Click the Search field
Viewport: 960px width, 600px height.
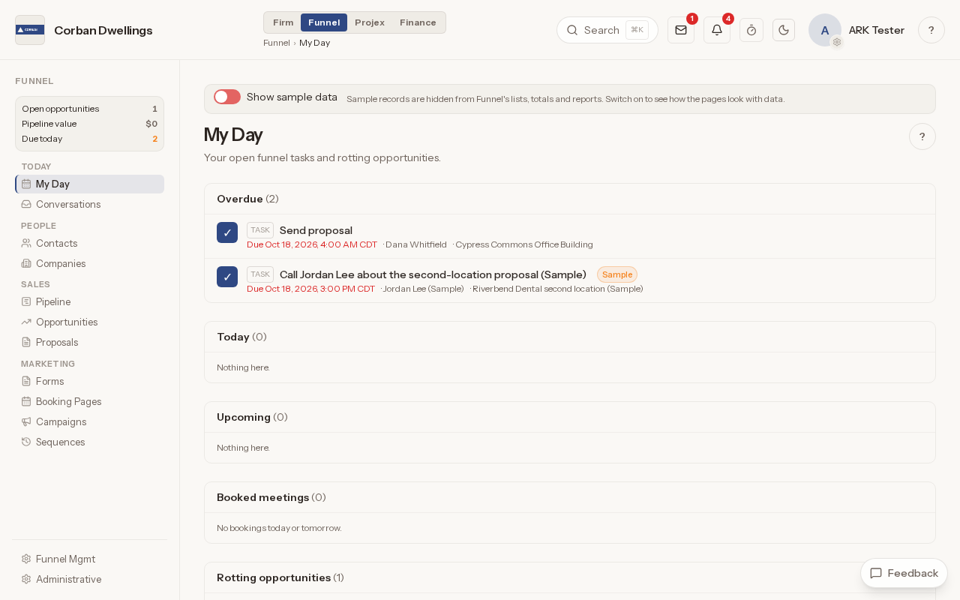pyautogui.click(x=607, y=30)
